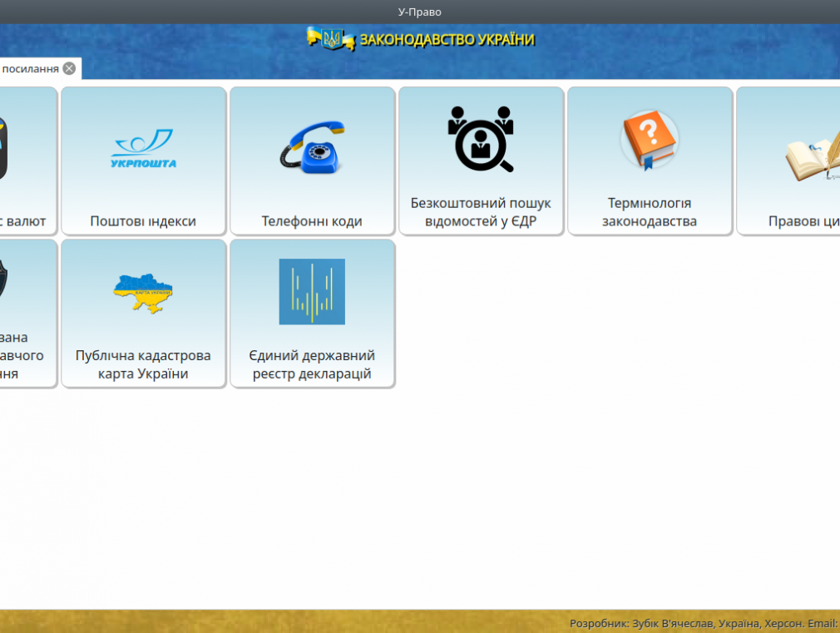Click the 'Законодавство України' header logo
The height and width of the screenshot is (633, 840).
click(421, 39)
